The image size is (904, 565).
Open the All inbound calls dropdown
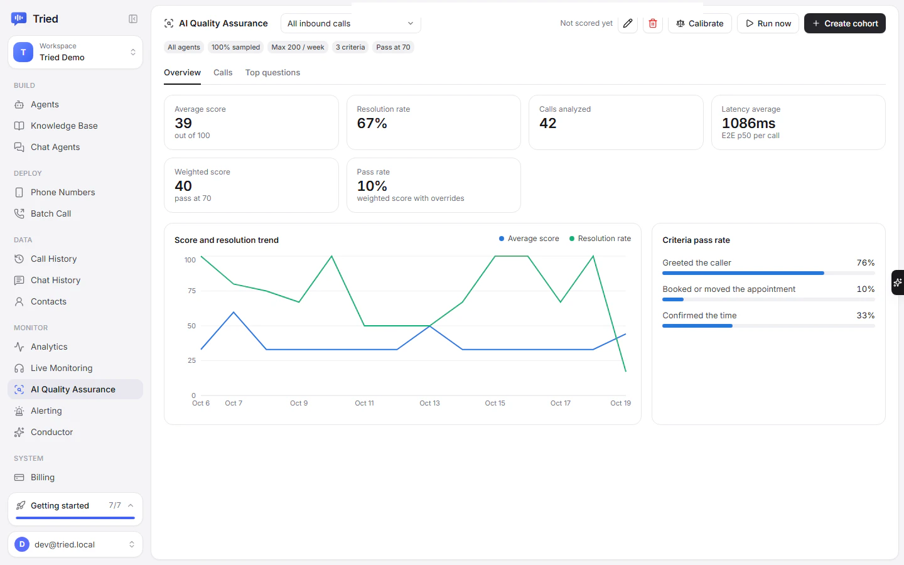(x=350, y=23)
